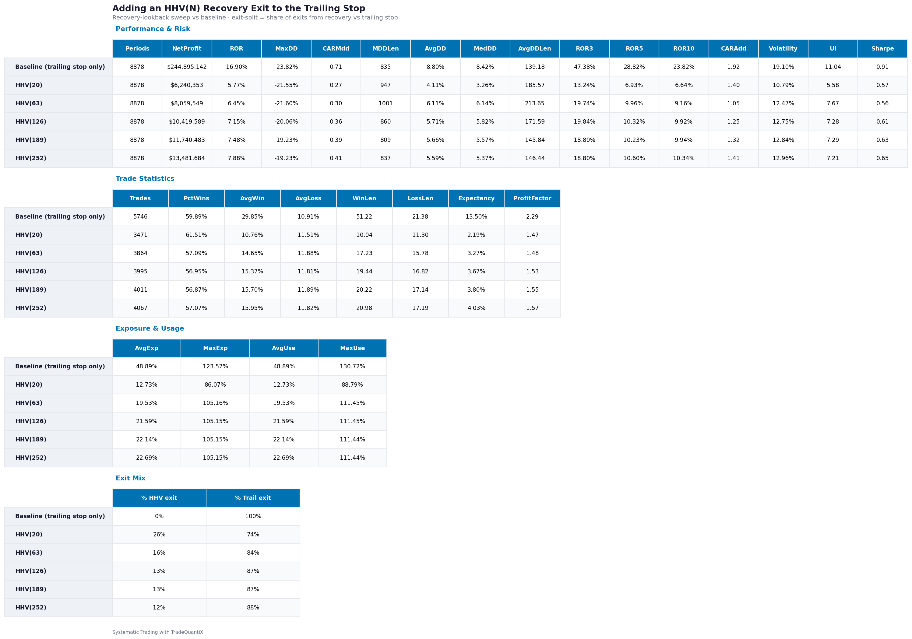Click the net profit value "$13,481,684"
Viewport: 912px width, 639px height.
(x=187, y=159)
